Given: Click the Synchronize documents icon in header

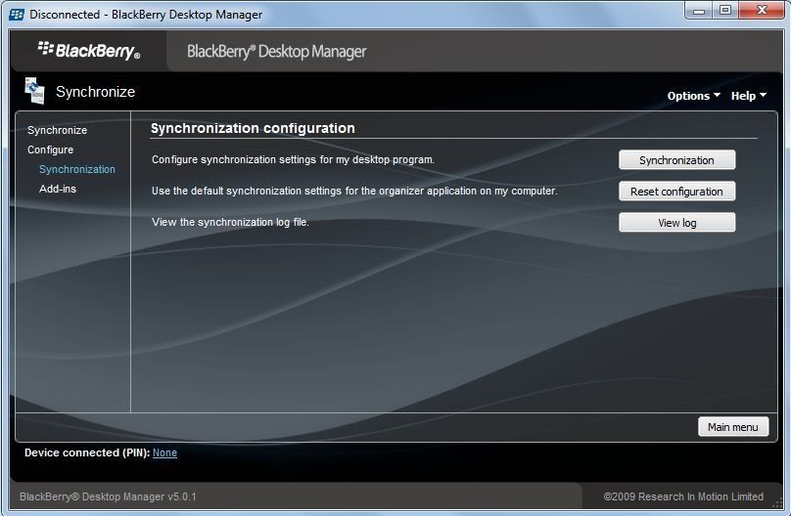Looking at the screenshot, I should [35, 91].
